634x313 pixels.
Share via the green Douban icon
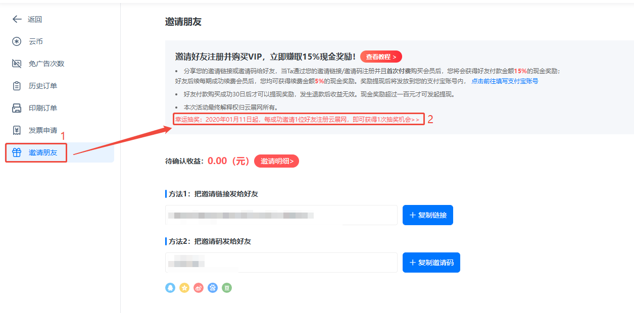(227, 288)
